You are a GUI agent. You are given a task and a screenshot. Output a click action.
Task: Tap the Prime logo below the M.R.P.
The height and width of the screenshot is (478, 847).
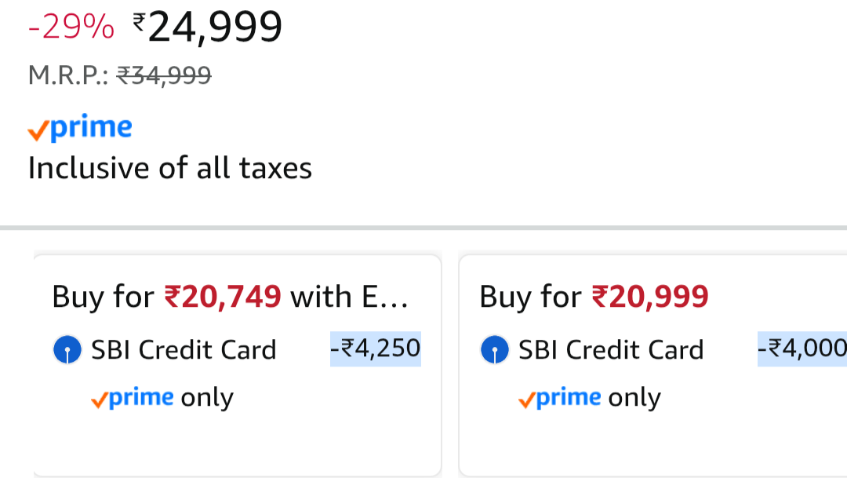click(x=80, y=129)
